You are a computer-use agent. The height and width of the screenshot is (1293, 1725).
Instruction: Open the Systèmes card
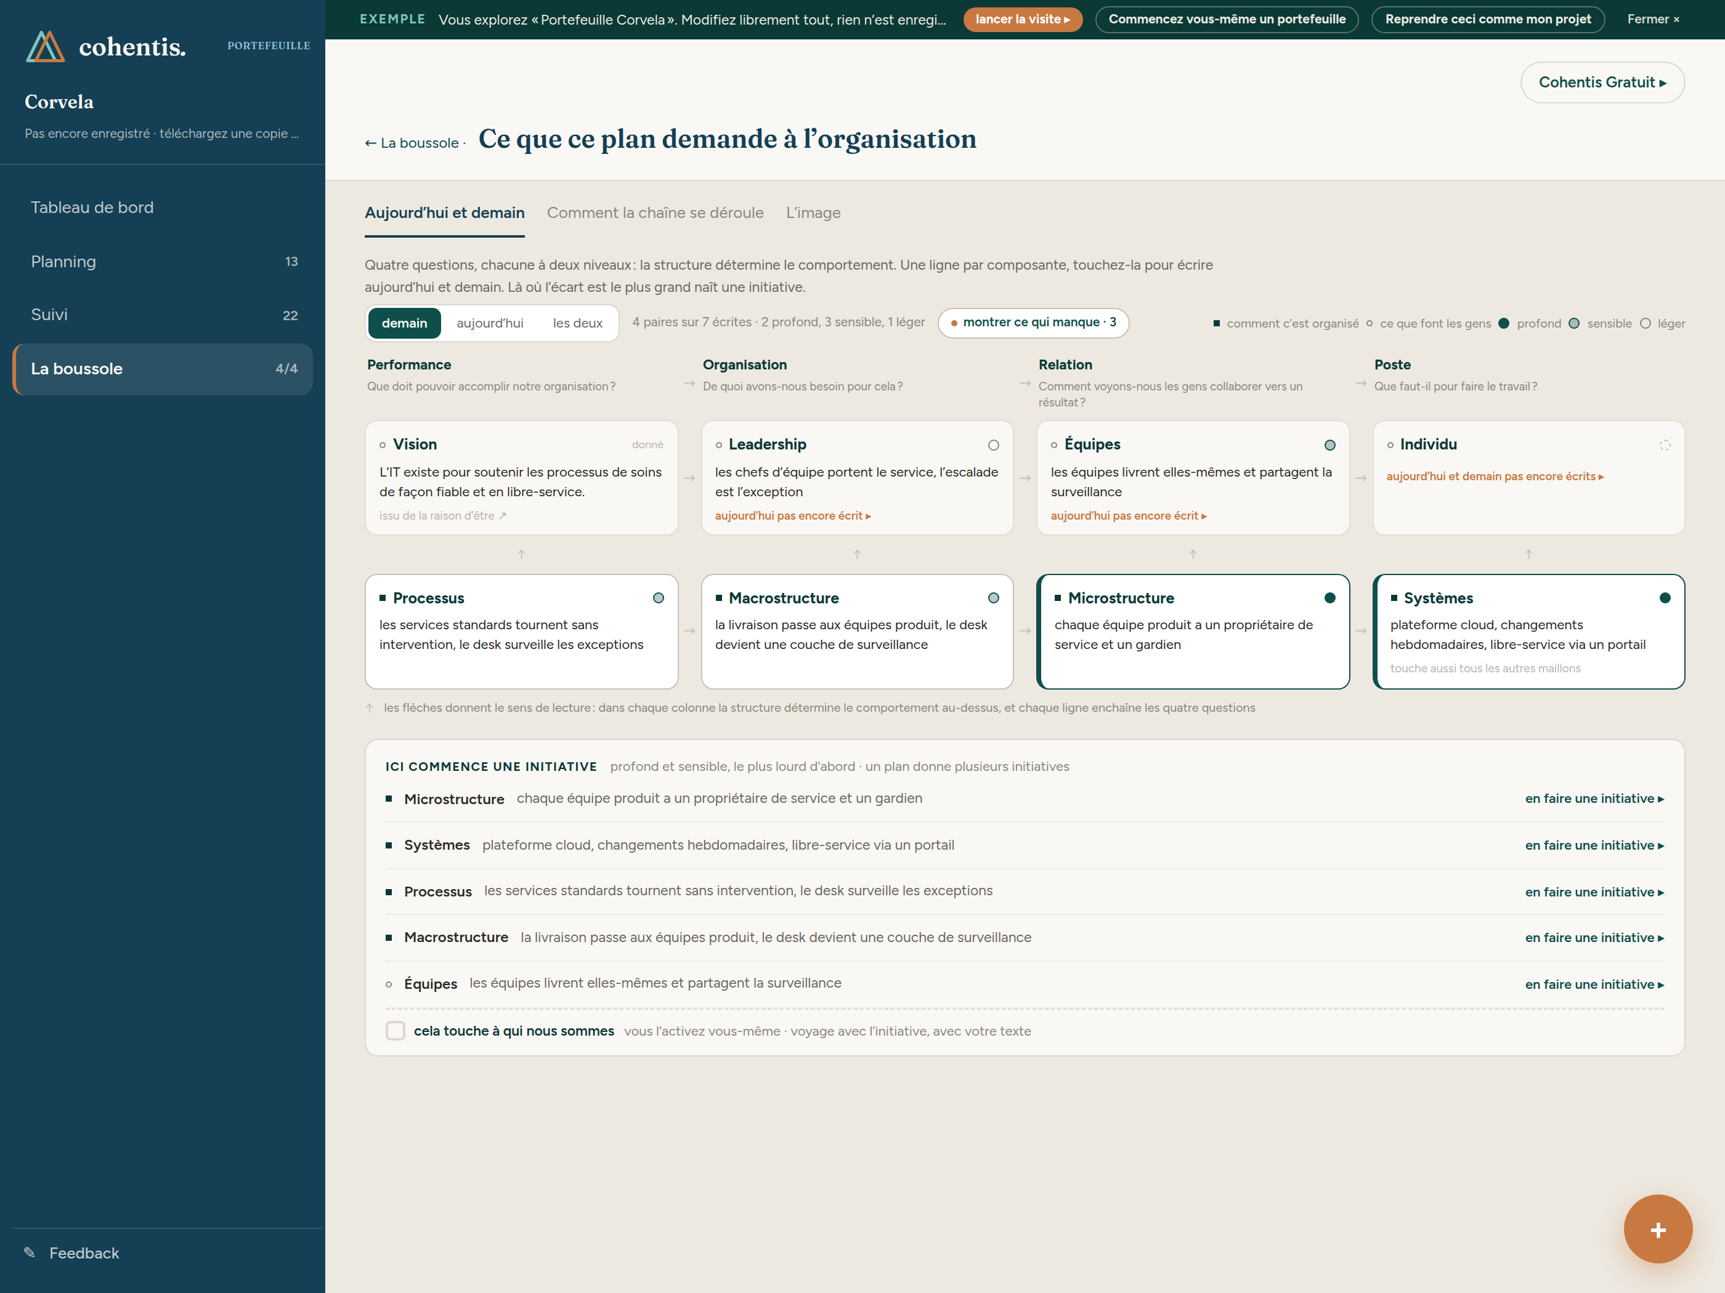point(1528,631)
